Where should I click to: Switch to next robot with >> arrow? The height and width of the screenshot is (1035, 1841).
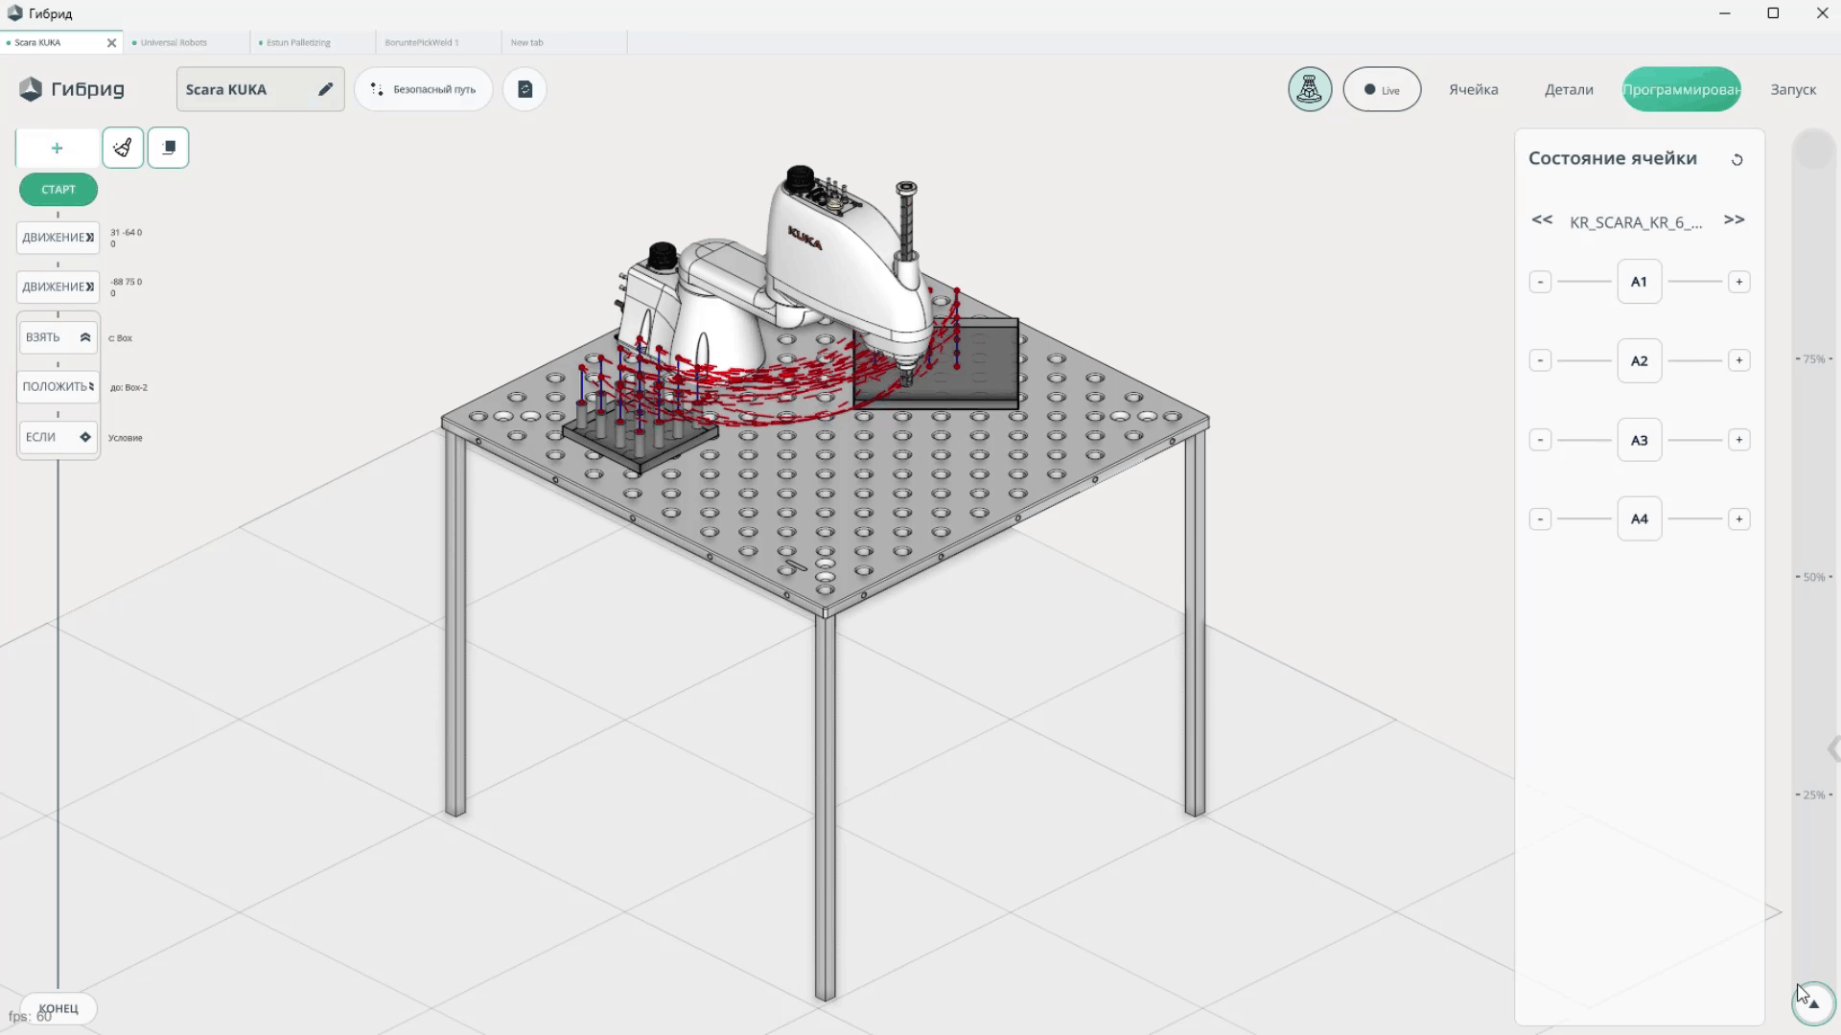[1734, 220]
